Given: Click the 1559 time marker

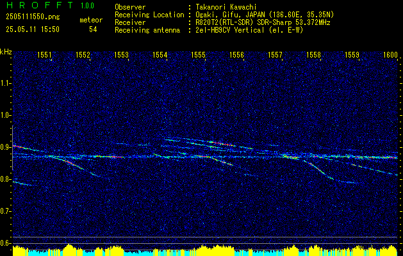Looking at the screenshot, I should click(x=352, y=54).
